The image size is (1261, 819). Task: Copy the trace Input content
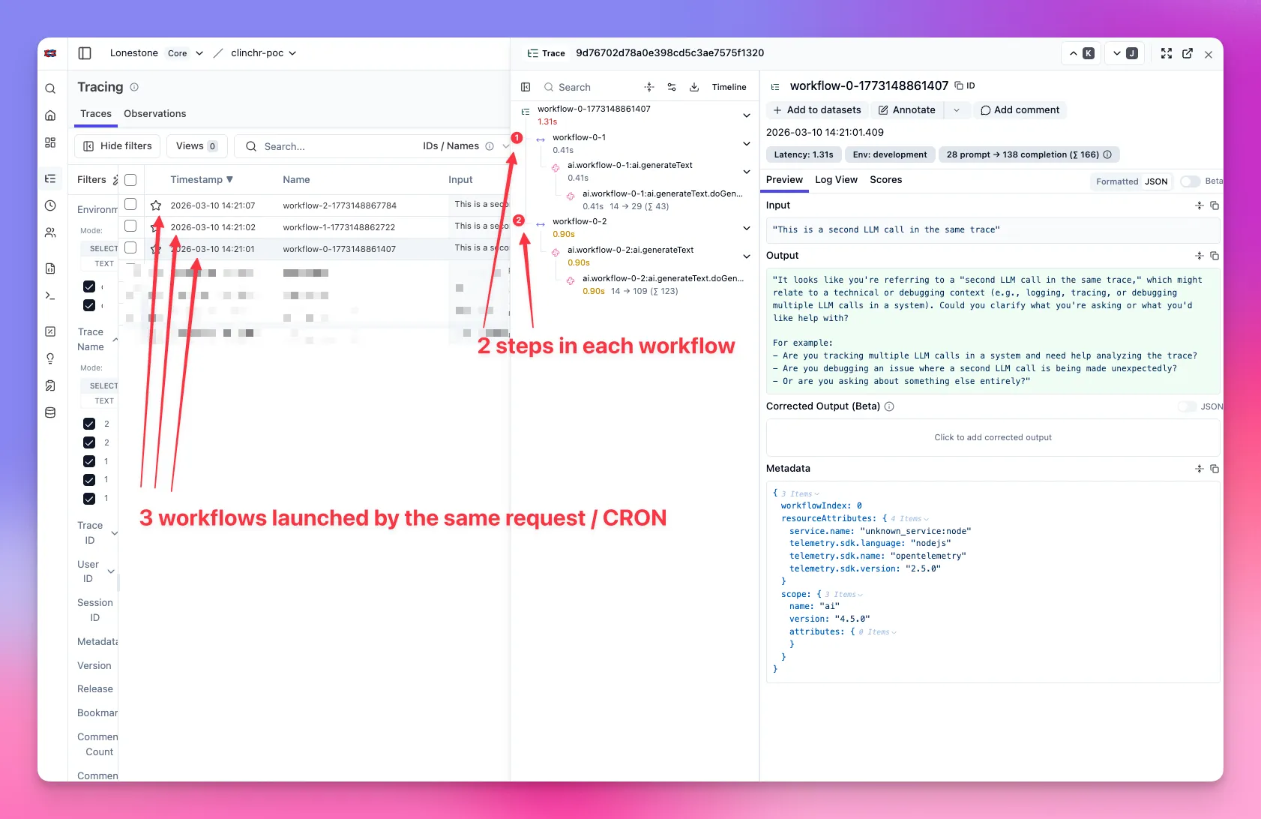[1215, 205]
